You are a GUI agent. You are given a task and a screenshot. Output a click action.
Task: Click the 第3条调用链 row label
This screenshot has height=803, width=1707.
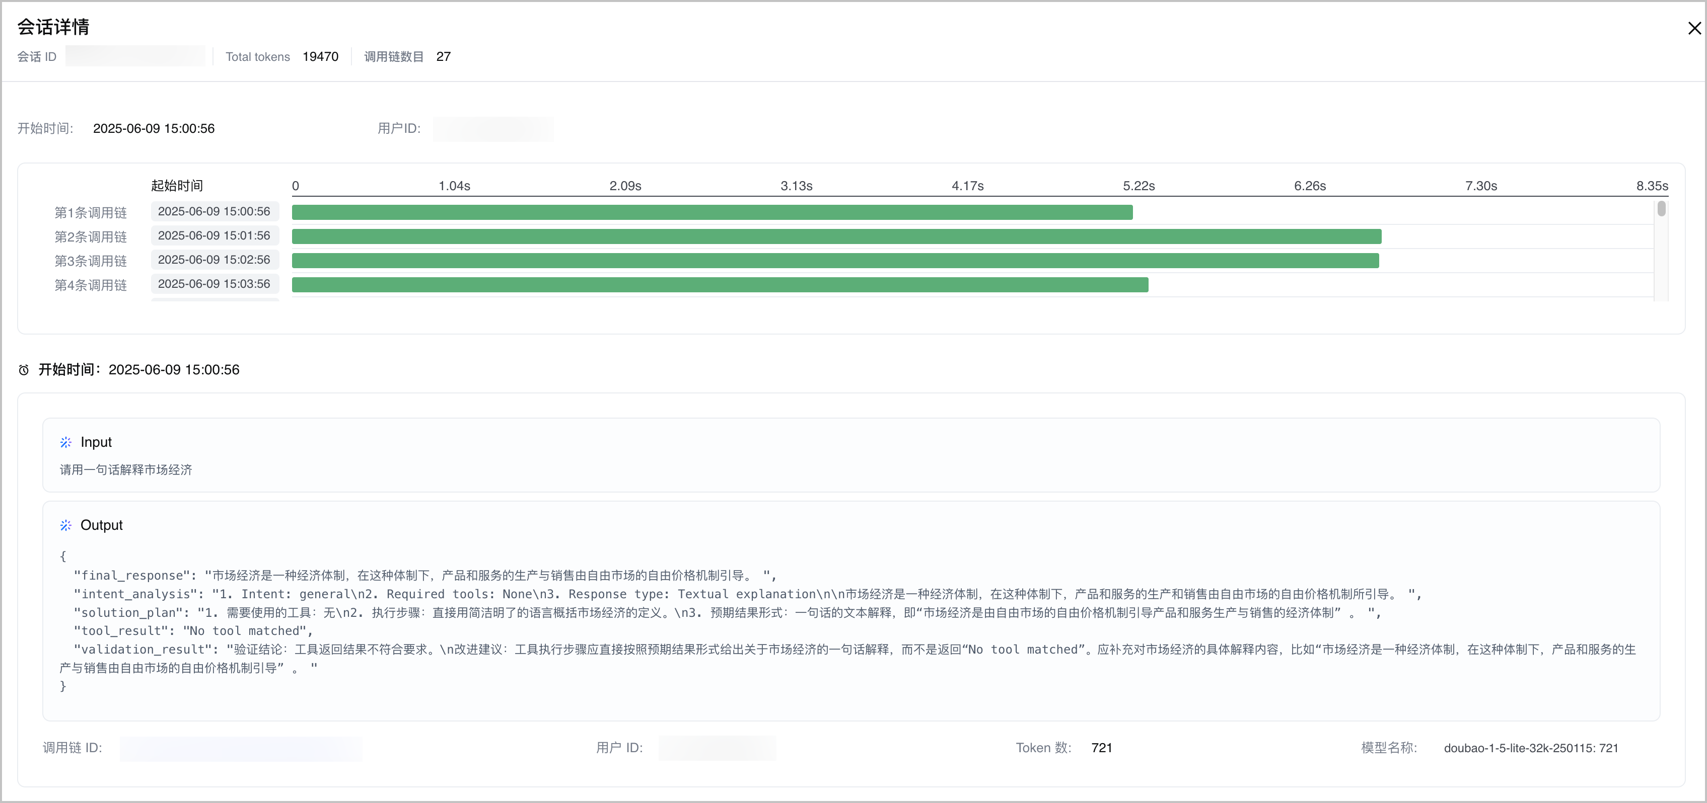tap(91, 261)
